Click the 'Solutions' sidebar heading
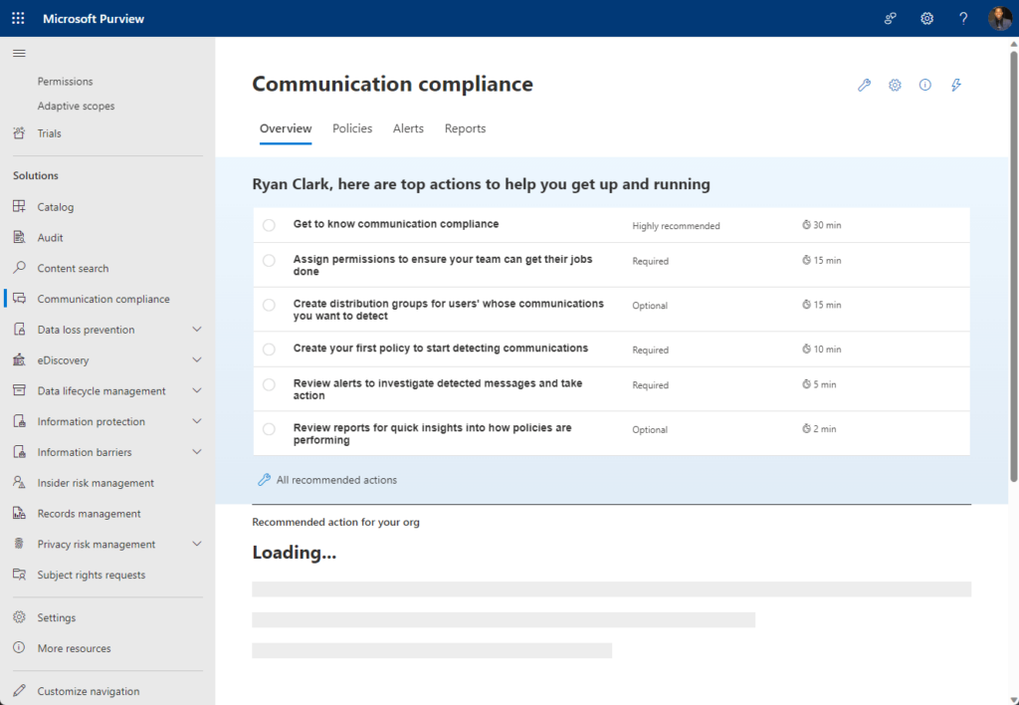Screen dimensions: 1019x705 (x=36, y=175)
